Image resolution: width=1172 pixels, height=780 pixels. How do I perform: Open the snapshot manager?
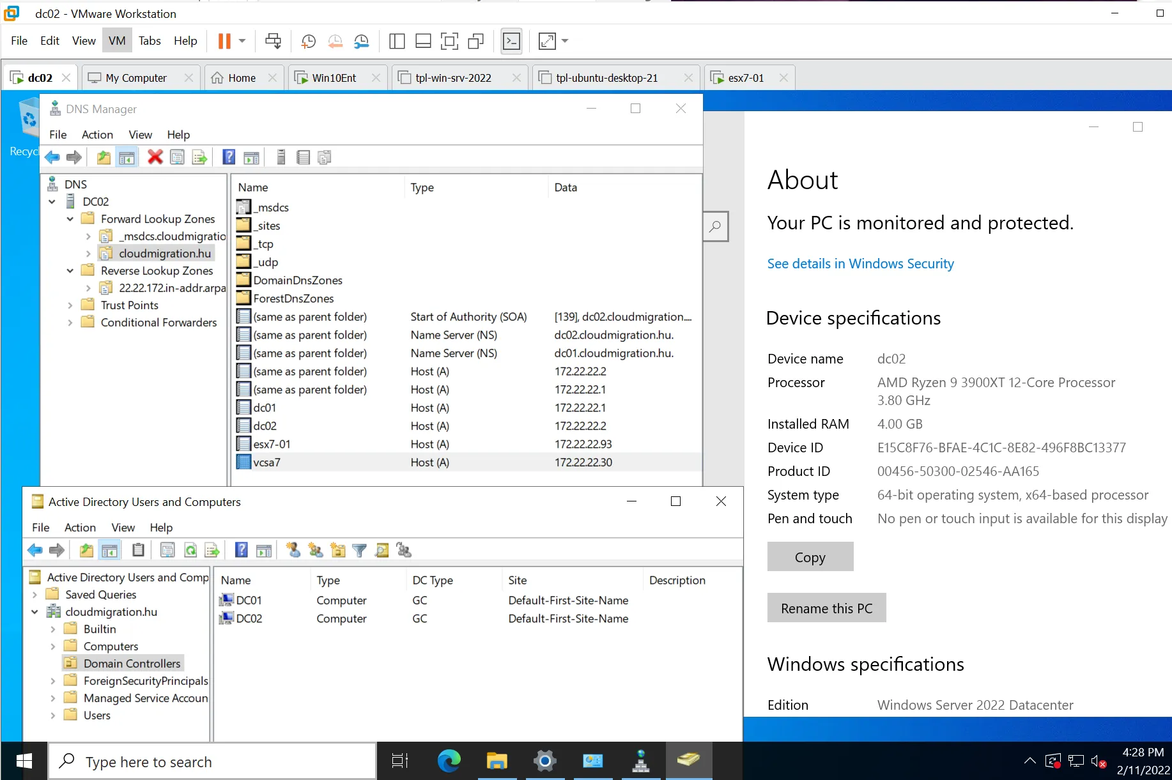coord(362,42)
